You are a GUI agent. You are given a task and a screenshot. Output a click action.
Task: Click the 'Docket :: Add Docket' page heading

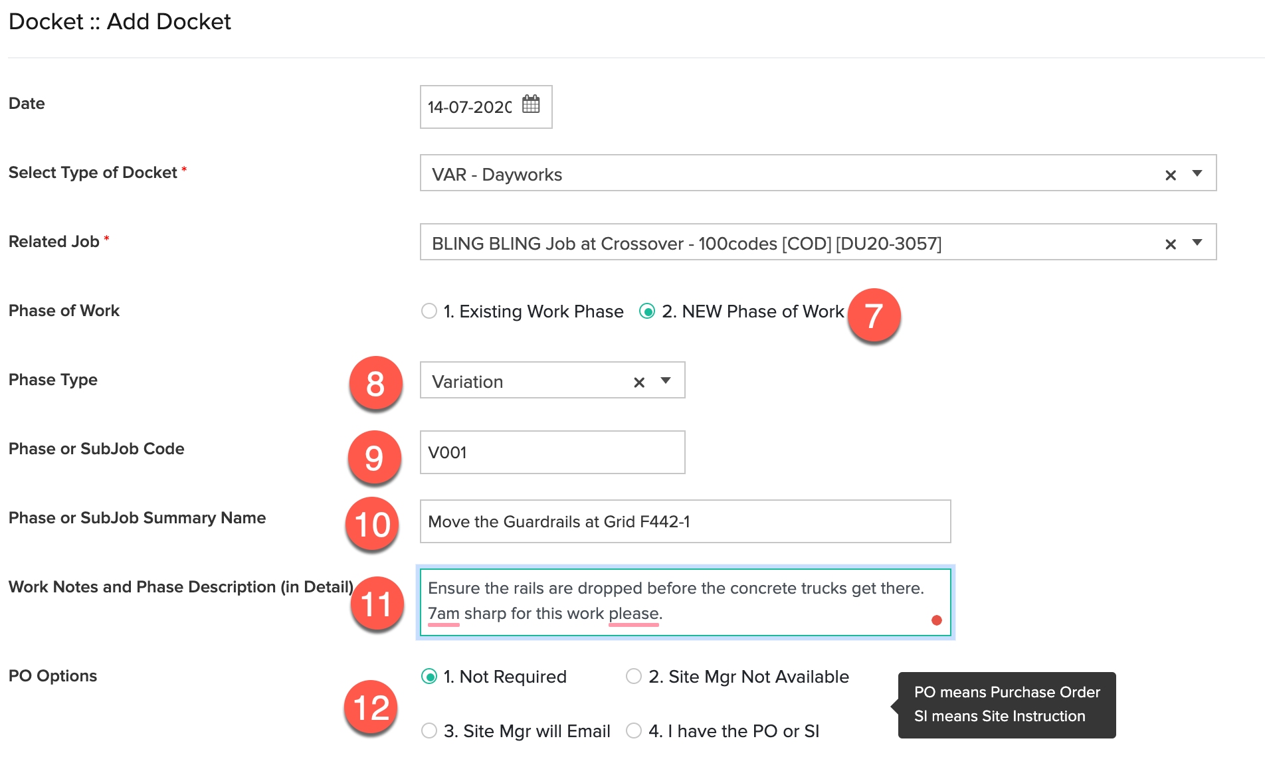(x=120, y=21)
